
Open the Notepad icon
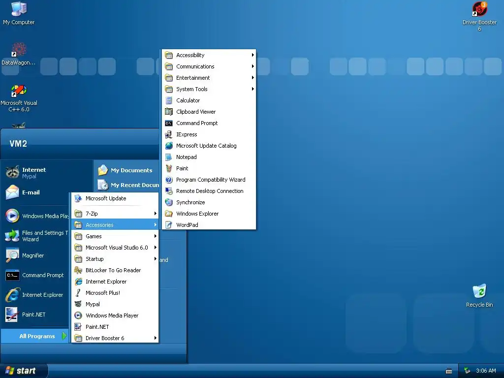[x=169, y=157]
